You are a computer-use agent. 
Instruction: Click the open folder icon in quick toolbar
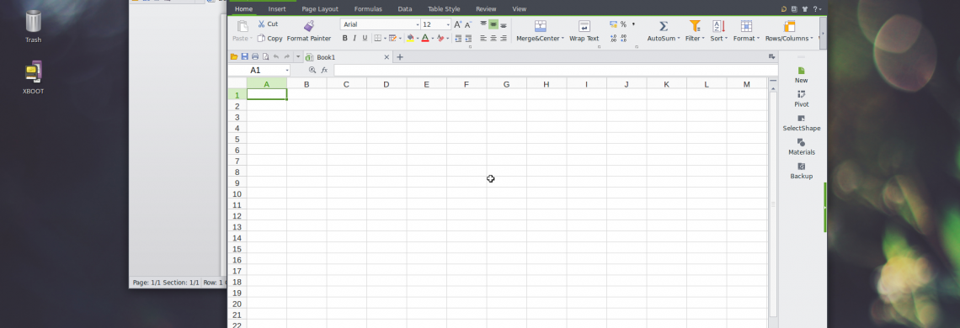(234, 57)
